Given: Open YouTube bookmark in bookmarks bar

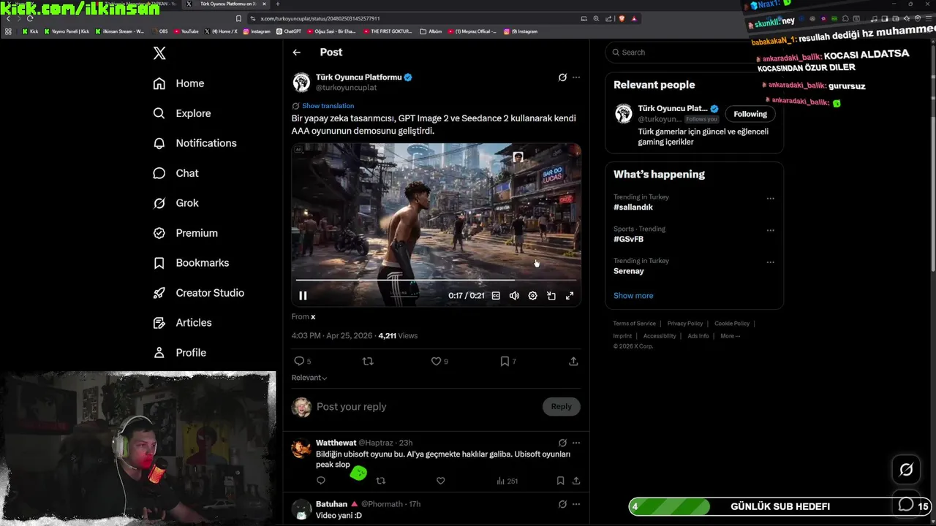Looking at the screenshot, I should 186,31.
